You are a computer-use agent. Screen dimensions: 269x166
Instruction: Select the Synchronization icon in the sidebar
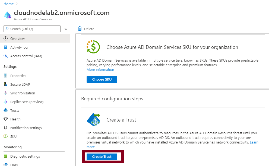[5, 93]
